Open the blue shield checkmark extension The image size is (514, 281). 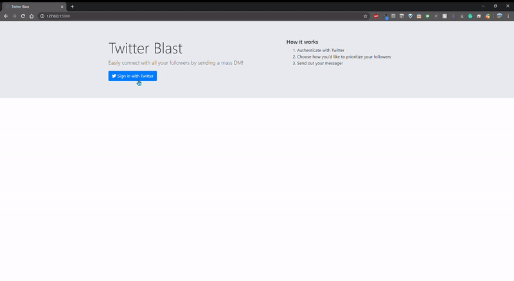pos(411,16)
